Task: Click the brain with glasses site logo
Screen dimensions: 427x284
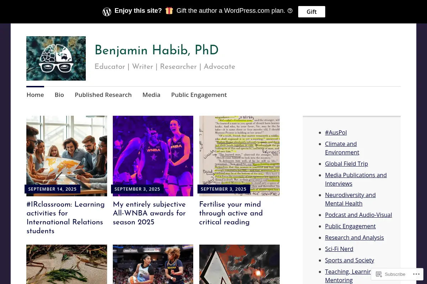Action: tap(56, 58)
